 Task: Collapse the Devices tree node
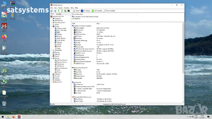click(x=51, y=58)
